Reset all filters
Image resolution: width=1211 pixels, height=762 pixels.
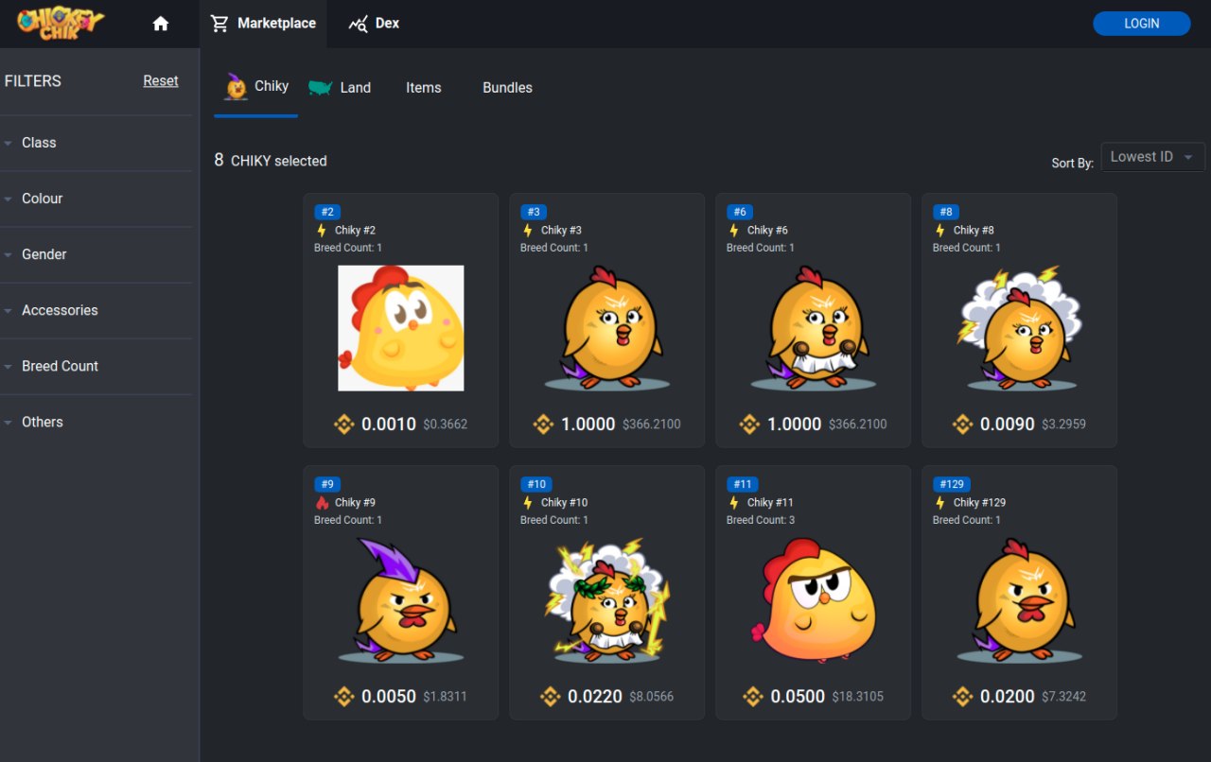pyautogui.click(x=160, y=81)
